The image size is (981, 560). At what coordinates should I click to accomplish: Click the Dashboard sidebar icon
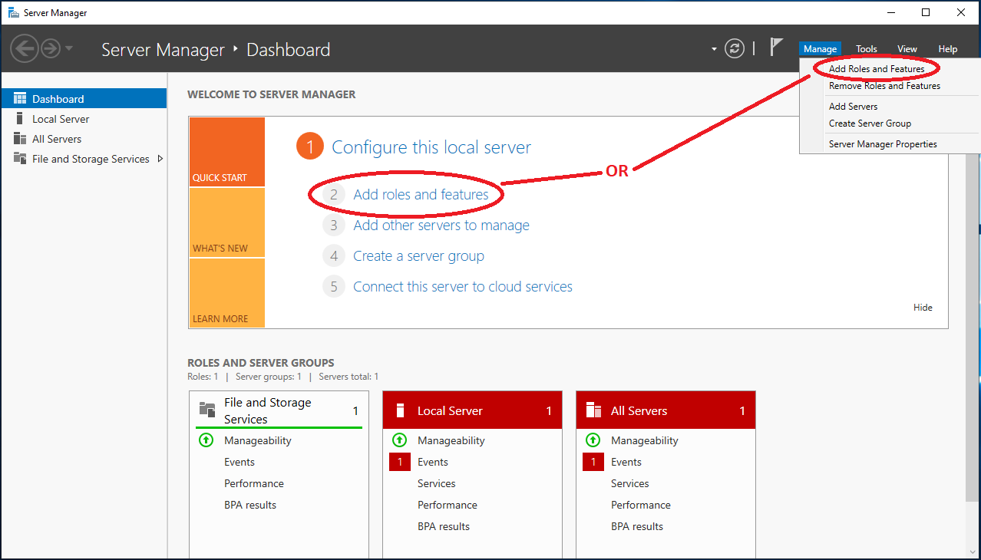[x=20, y=98]
